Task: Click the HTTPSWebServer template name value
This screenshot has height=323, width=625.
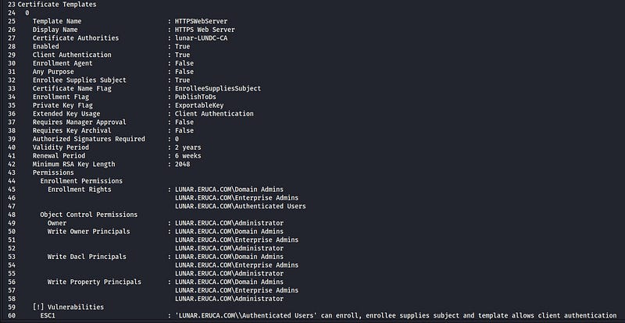Action: tap(201, 22)
